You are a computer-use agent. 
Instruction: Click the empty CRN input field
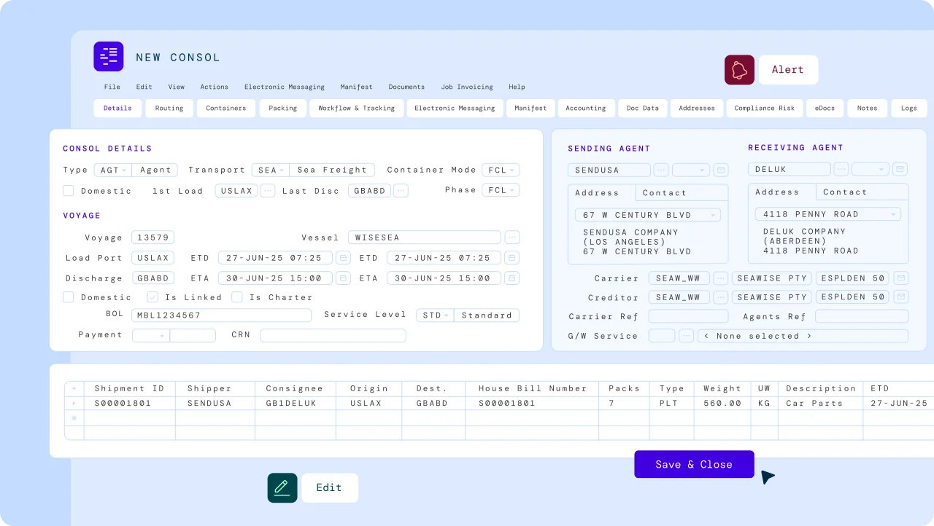(333, 335)
